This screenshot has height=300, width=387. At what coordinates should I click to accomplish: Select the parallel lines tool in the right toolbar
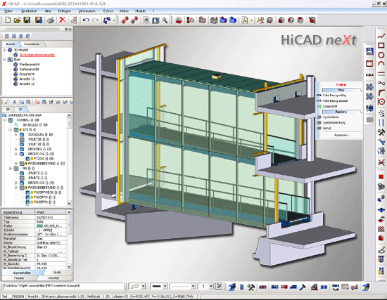381,123
